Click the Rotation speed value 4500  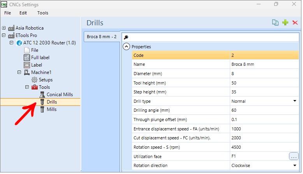coord(264,147)
